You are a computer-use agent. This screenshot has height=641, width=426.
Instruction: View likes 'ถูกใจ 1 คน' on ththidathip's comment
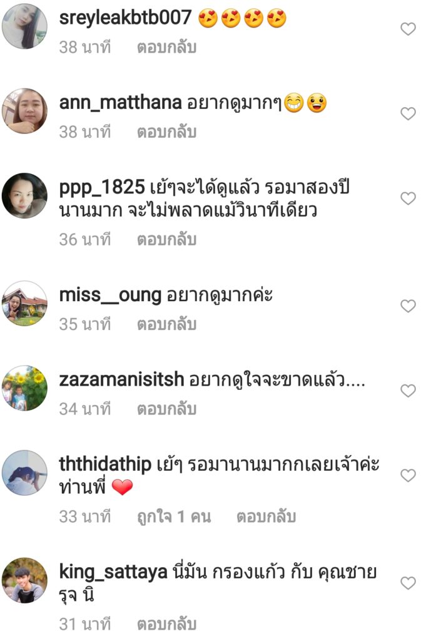[x=174, y=516]
